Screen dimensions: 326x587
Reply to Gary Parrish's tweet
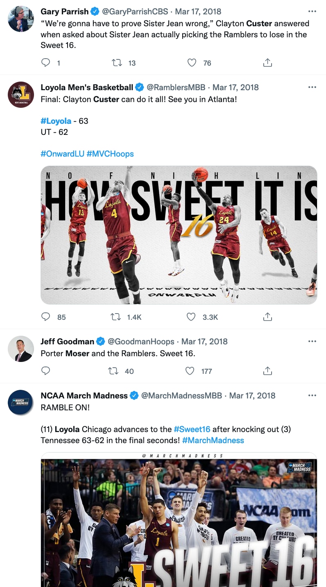click(46, 63)
